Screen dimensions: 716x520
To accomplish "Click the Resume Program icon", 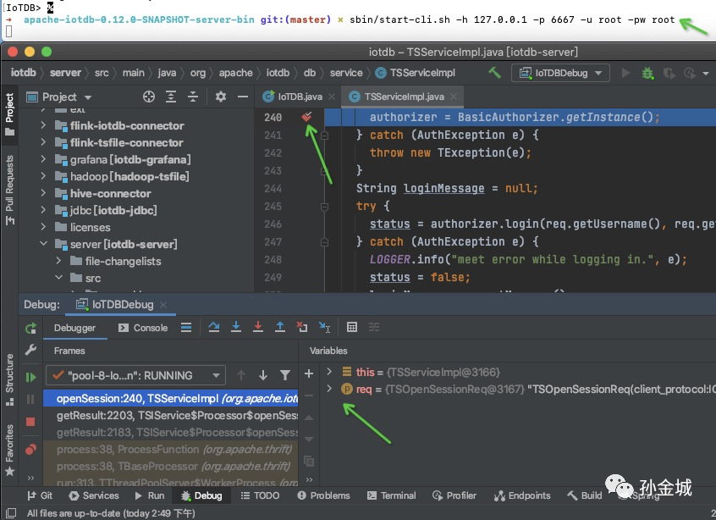I will (x=31, y=377).
